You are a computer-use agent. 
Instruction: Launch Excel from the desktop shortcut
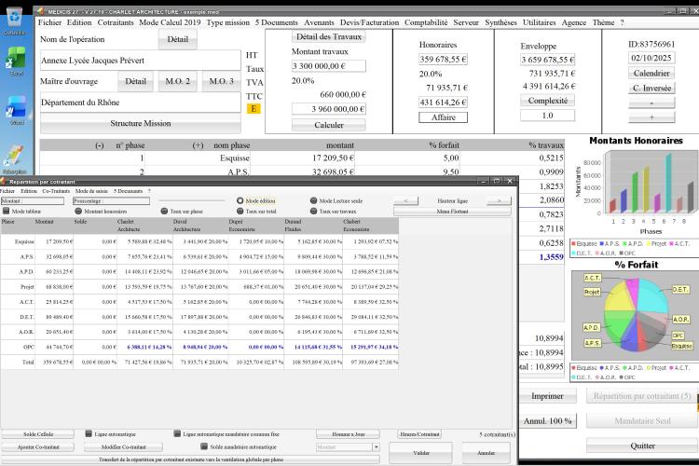(x=16, y=62)
